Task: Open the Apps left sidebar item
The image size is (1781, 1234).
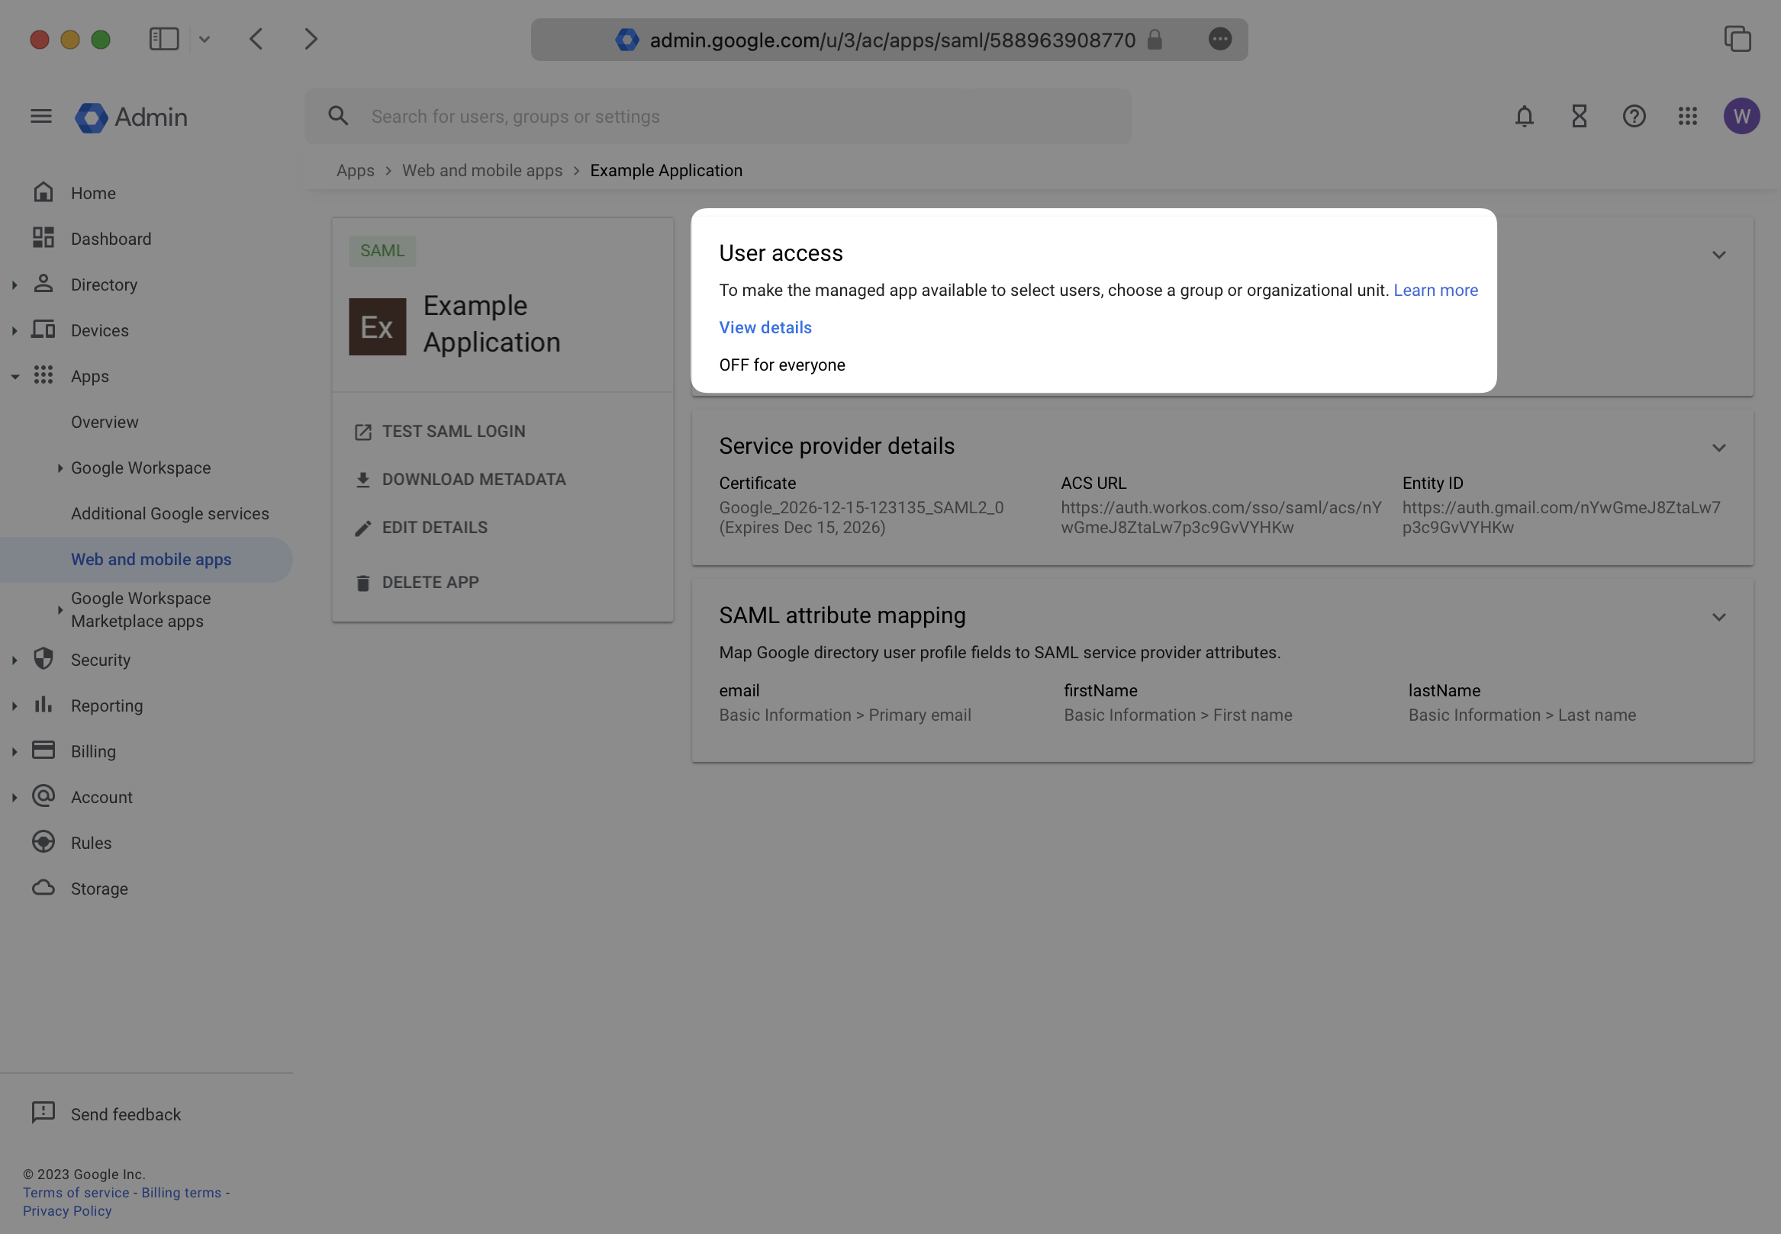Action: [x=89, y=376]
